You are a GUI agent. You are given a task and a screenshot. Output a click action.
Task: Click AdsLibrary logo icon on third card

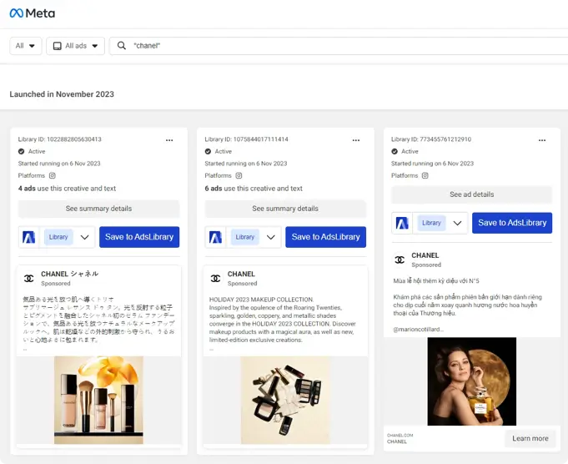coord(402,224)
